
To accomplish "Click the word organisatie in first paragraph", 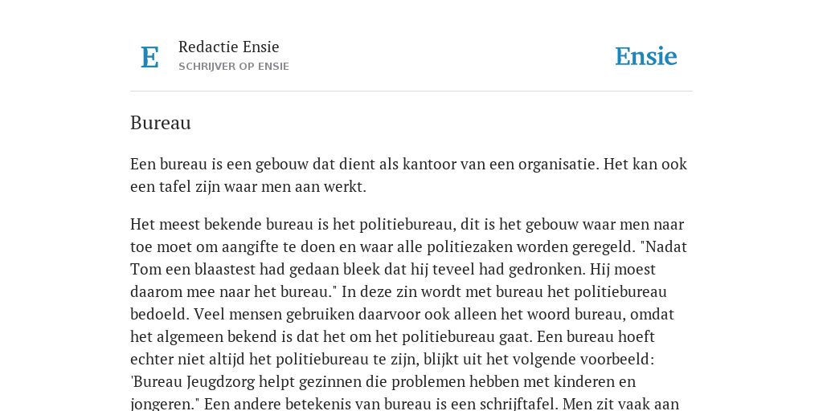I will point(559,165).
